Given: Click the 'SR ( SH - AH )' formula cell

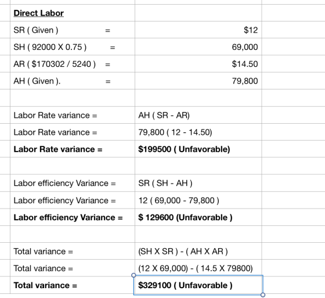Looking at the screenshot, I should pyautogui.click(x=198, y=183).
